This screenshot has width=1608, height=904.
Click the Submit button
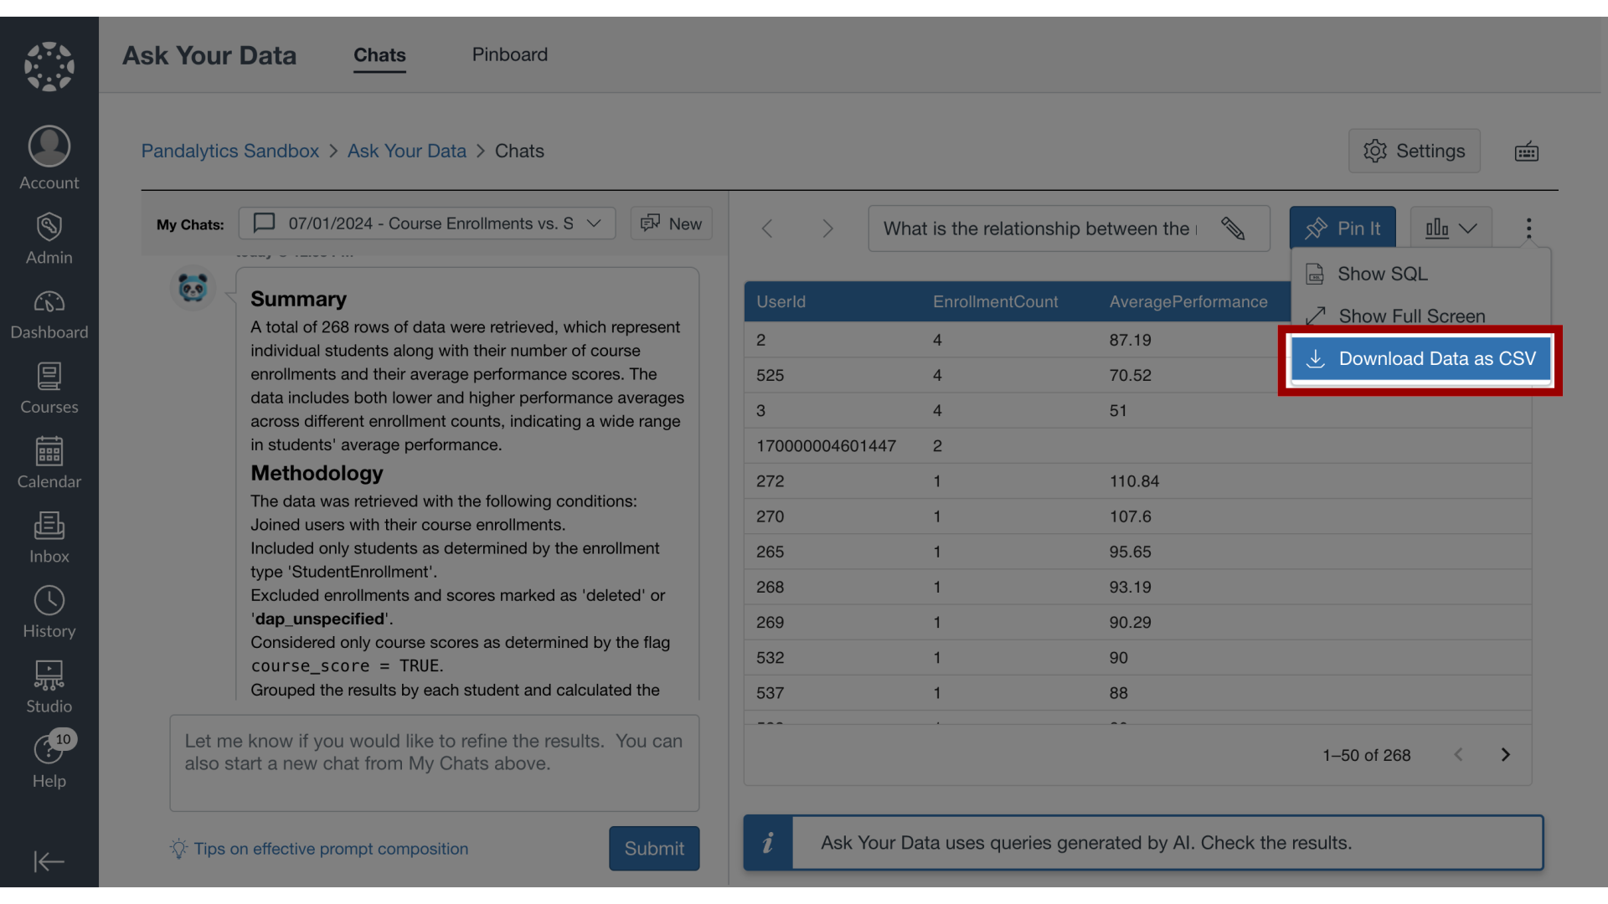click(x=654, y=848)
